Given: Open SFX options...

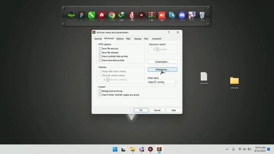Looking at the screenshot, I should coord(162,69).
